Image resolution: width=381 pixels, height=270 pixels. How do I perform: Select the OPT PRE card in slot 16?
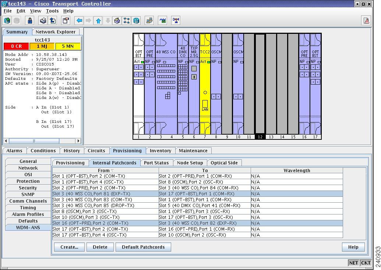point(304,84)
